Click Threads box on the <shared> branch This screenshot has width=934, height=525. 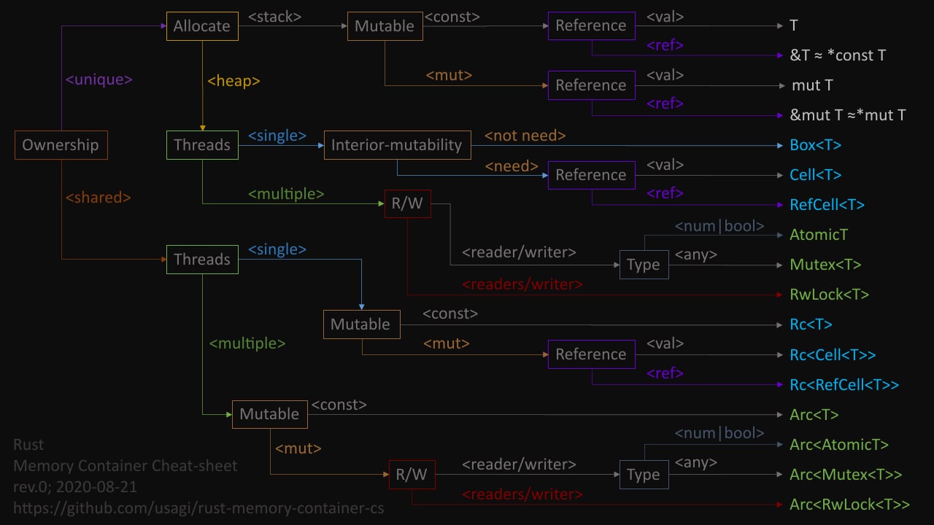(x=202, y=260)
